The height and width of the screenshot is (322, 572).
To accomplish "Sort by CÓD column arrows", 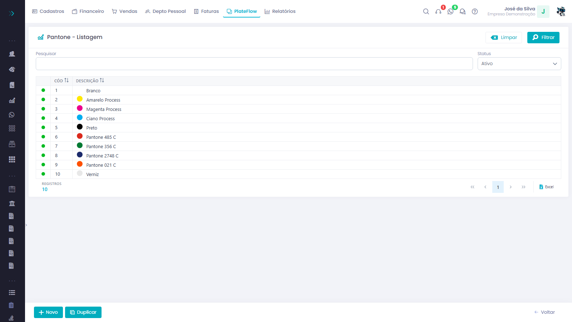I will [x=66, y=80].
